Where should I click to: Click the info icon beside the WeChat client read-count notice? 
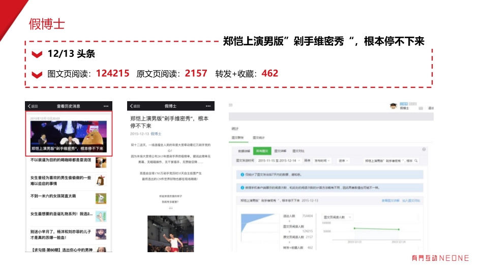coord(242,188)
